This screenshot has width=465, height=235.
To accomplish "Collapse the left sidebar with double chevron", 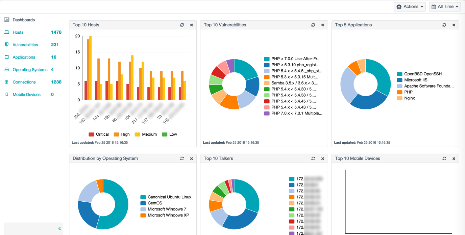I will coord(59,229).
